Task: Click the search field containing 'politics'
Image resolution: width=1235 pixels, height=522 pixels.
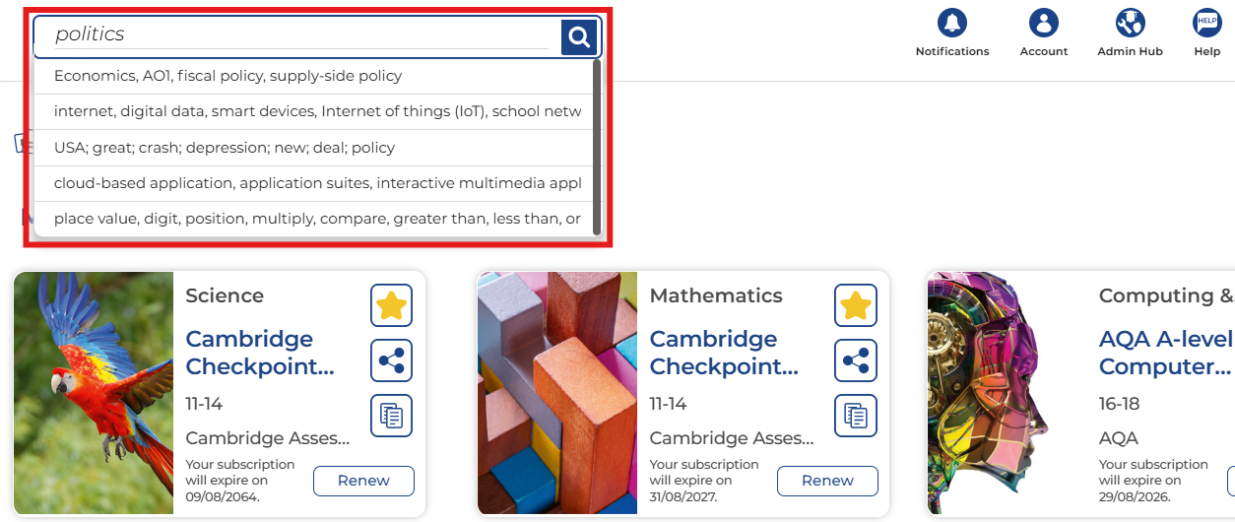Action: coord(295,34)
